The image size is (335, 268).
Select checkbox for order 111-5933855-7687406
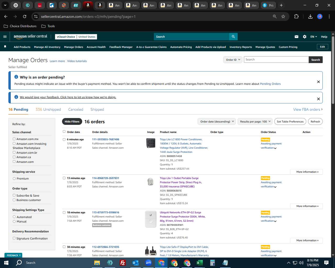(64, 139)
